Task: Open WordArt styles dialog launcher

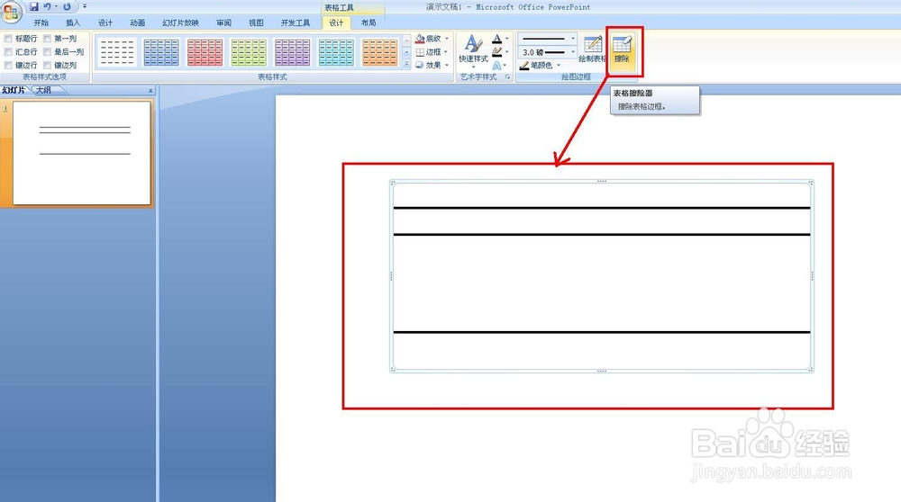Action: point(508,76)
